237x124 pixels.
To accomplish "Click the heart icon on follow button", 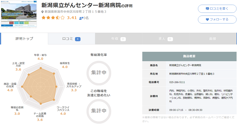I will 208,19.
